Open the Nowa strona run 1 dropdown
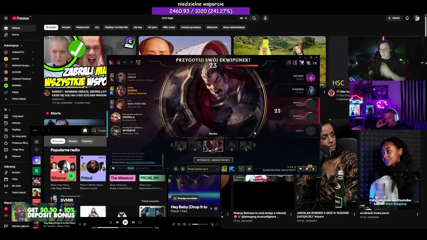Image resolution: width=427 pixels, height=240 pixels. (203, 169)
